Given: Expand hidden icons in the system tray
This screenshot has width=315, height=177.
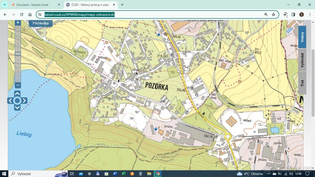Looking at the screenshot, I should tap(269, 174).
